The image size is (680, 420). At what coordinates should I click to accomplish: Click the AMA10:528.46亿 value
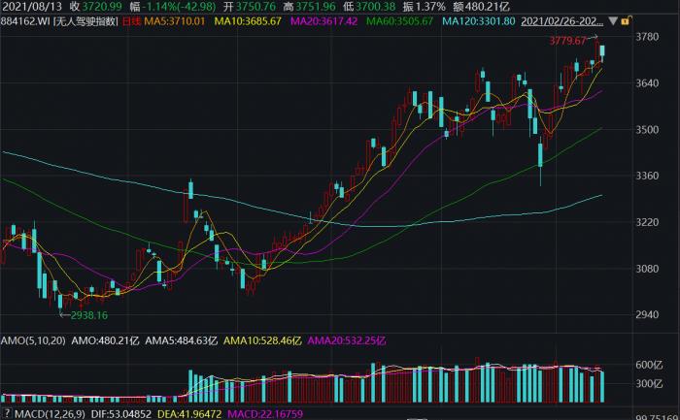(x=262, y=340)
